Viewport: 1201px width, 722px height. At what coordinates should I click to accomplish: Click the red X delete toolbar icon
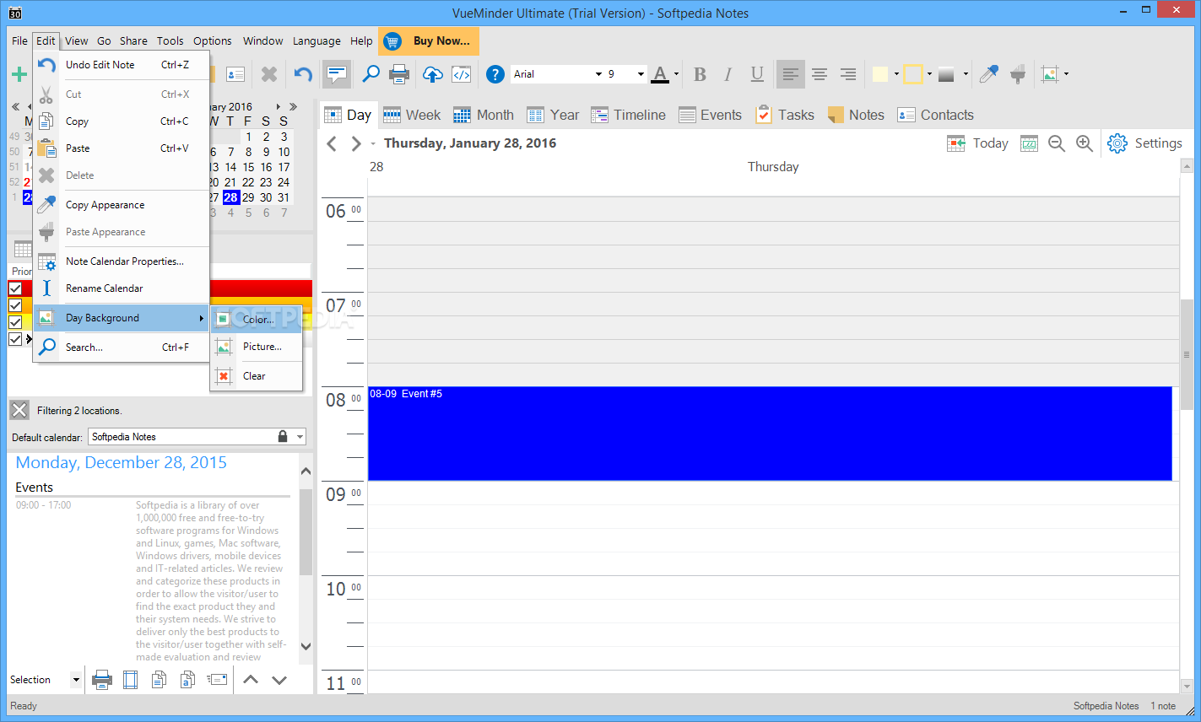point(269,74)
